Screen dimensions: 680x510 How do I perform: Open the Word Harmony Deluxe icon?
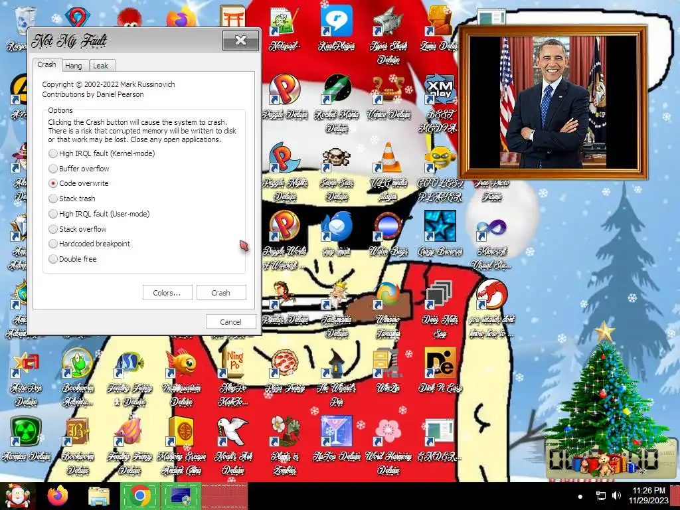[x=388, y=447]
